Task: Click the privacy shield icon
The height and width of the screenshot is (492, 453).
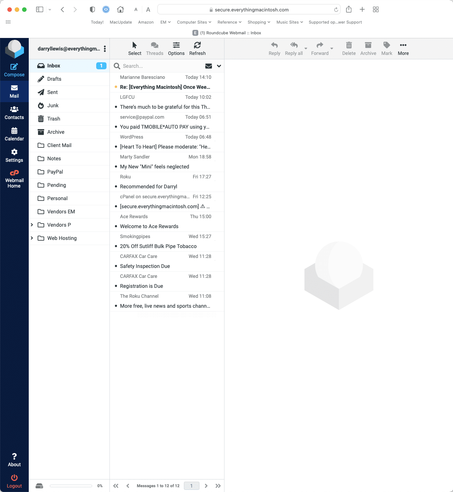Action: (x=93, y=10)
